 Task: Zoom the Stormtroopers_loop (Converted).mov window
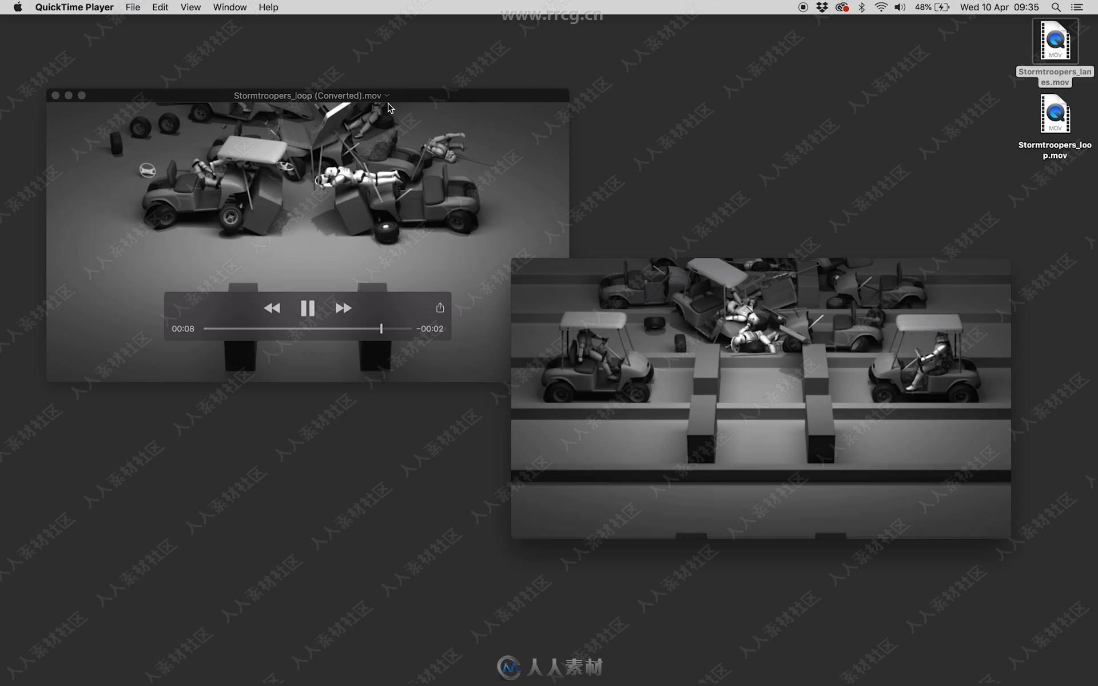click(x=82, y=95)
